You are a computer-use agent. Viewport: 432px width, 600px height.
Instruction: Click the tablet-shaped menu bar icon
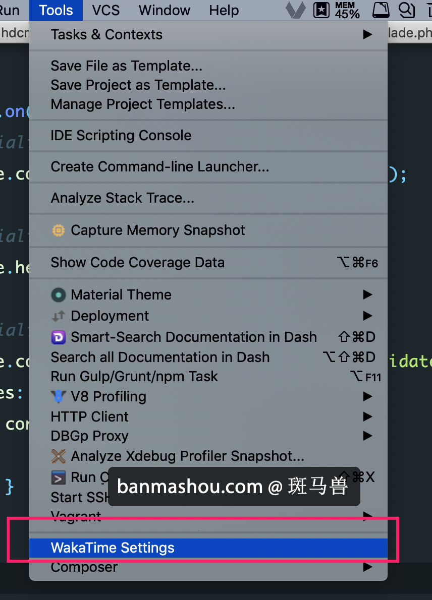pyautogui.click(x=381, y=10)
